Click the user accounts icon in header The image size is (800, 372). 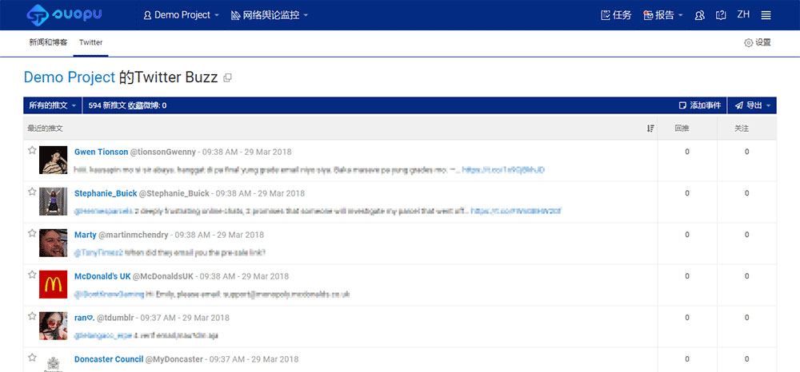[699, 15]
